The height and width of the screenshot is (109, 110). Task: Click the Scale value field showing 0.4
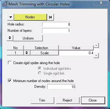pyautogui.click(x=76, y=53)
